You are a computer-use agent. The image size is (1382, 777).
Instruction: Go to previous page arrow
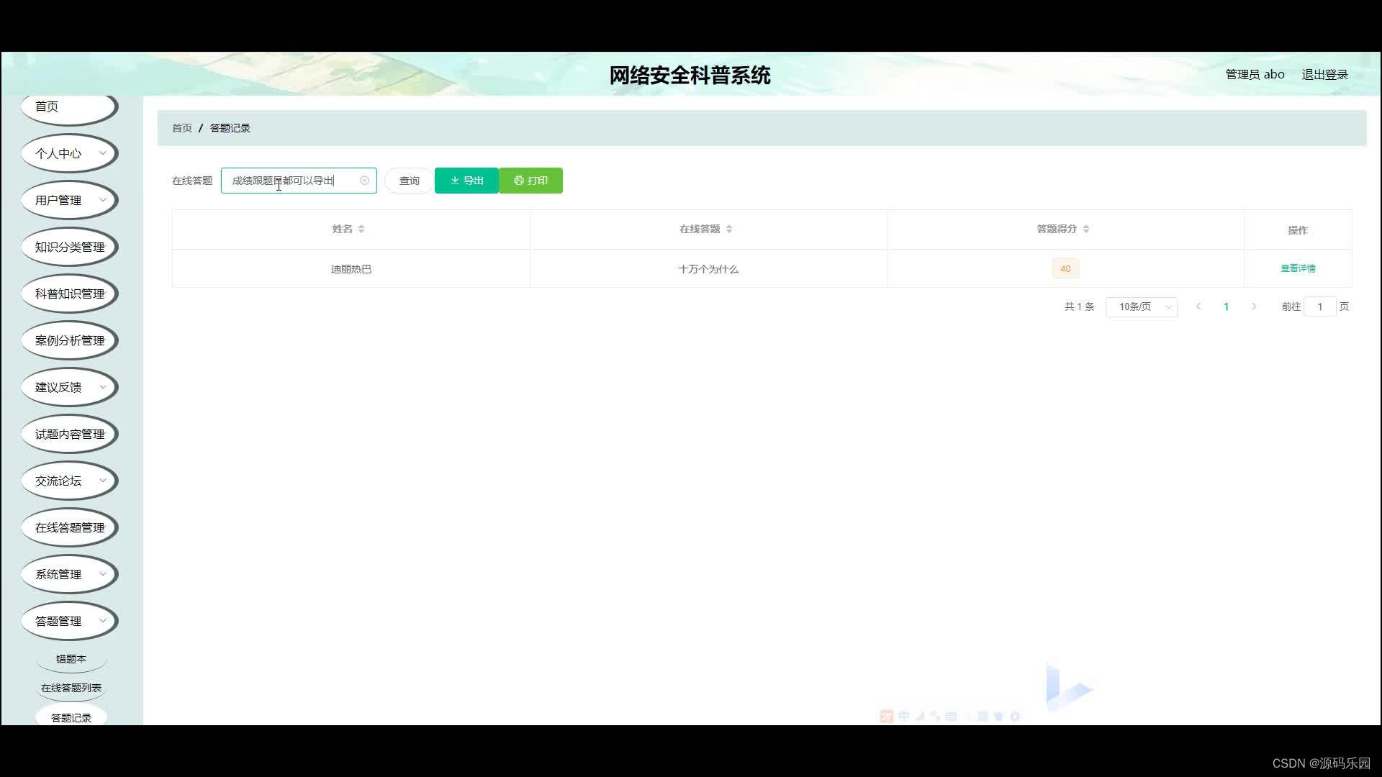(1198, 306)
